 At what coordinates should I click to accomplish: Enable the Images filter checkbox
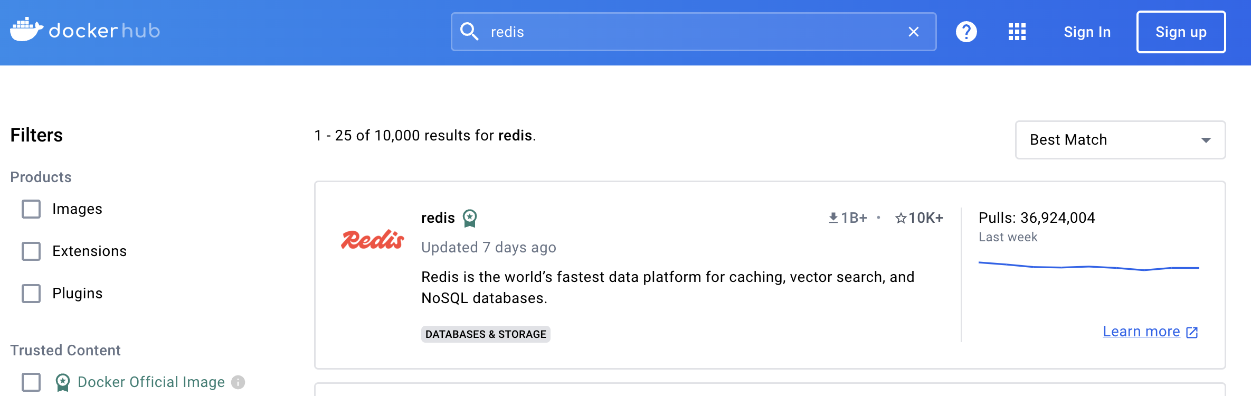coord(31,209)
